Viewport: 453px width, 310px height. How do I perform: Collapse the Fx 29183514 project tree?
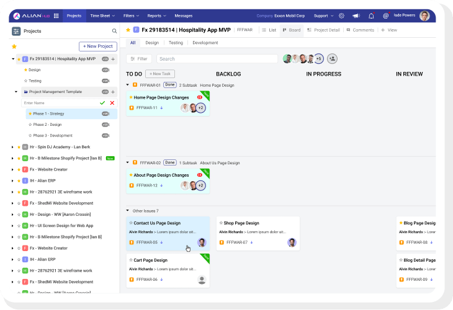(x=13, y=59)
